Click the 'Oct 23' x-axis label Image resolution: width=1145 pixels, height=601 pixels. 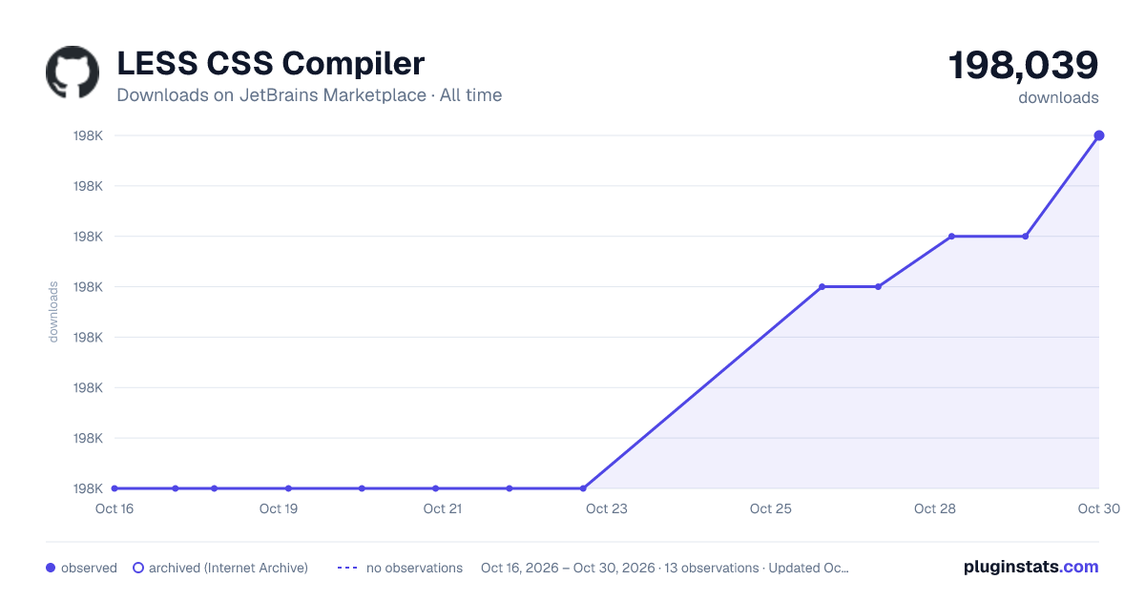tap(607, 508)
